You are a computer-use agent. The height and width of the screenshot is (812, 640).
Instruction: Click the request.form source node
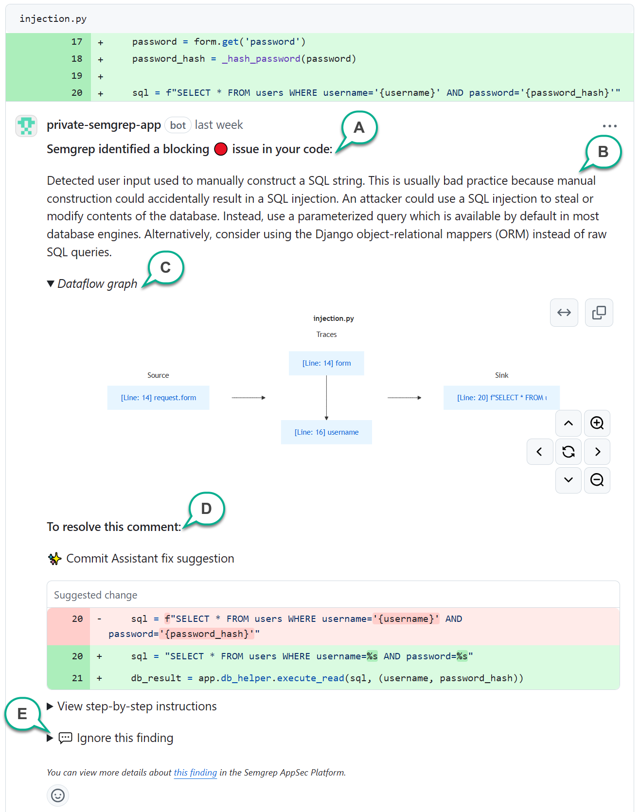click(x=158, y=398)
